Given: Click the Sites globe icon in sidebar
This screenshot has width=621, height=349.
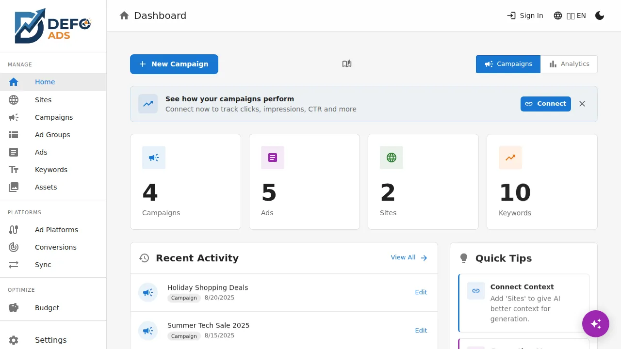Looking at the screenshot, I should (14, 100).
